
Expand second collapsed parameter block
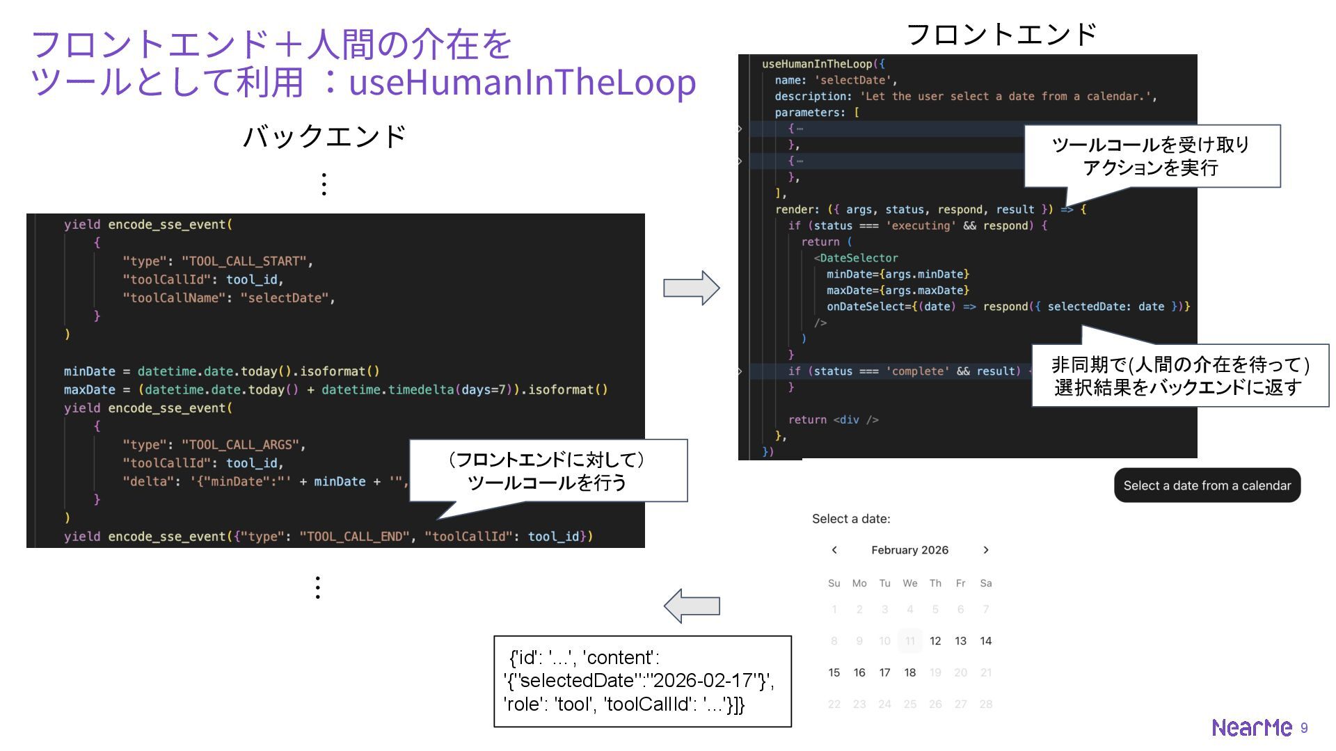(x=740, y=161)
